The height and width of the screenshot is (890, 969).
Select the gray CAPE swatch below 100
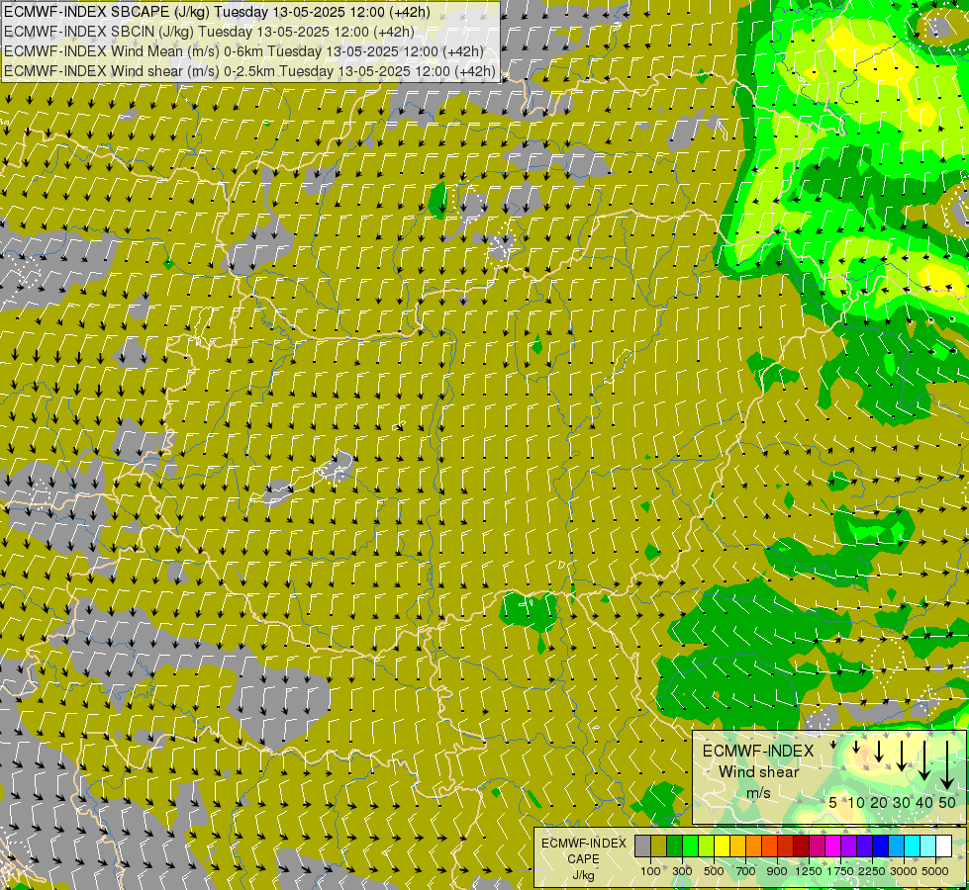pyautogui.click(x=643, y=845)
